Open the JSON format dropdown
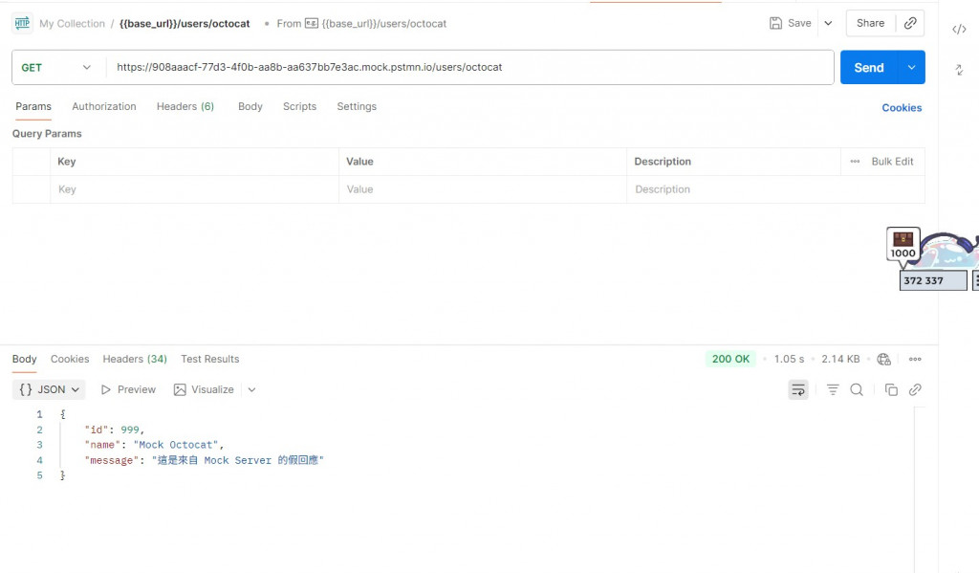The image size is (979, 573). [x=49, y=389]
